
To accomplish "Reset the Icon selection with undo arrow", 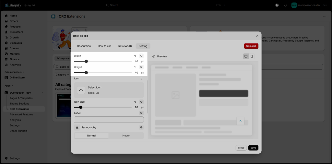I will point(141,78).
